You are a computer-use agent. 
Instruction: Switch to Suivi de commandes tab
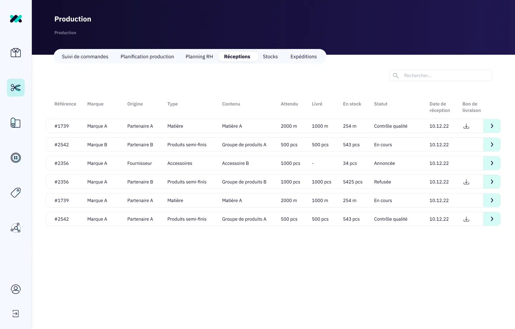click(x=85, y=57)
